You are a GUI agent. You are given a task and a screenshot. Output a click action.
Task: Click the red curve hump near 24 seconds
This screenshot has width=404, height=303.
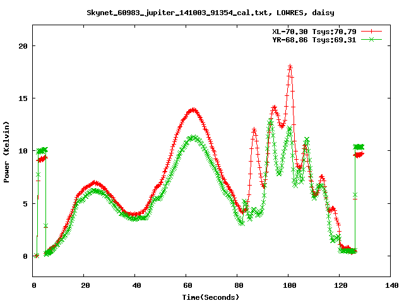point(95,182)
